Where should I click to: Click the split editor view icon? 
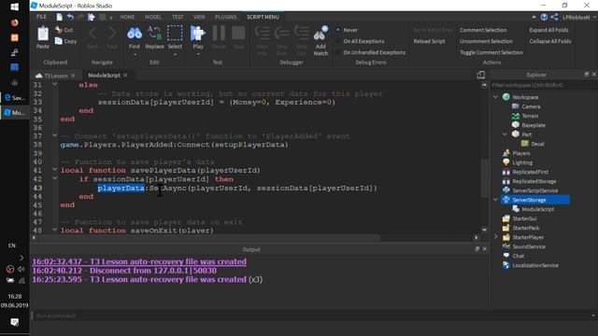(x=481, y=75)
